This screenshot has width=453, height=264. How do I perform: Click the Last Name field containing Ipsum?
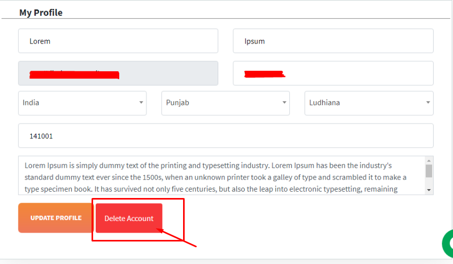[333, 41]
